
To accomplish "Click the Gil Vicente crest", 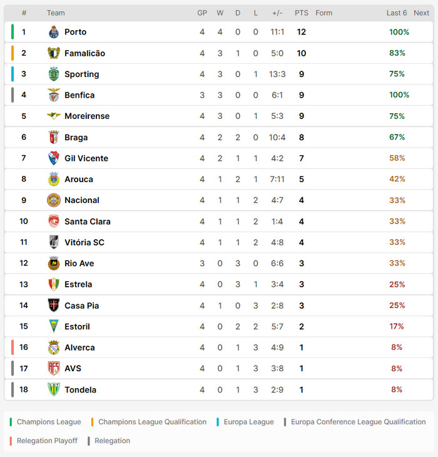I will point(54,158).
